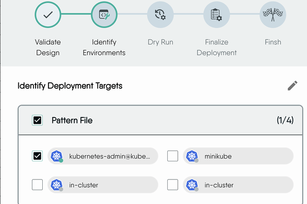The width and height of the screenshot is (307, 204).
Task: Uncheck the kubernetes-admin@kube... checkbox
Action: [37, 156]
